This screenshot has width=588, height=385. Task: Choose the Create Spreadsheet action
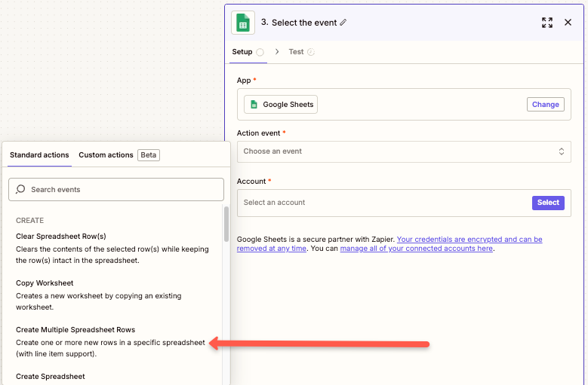click(x=51, y=377)
